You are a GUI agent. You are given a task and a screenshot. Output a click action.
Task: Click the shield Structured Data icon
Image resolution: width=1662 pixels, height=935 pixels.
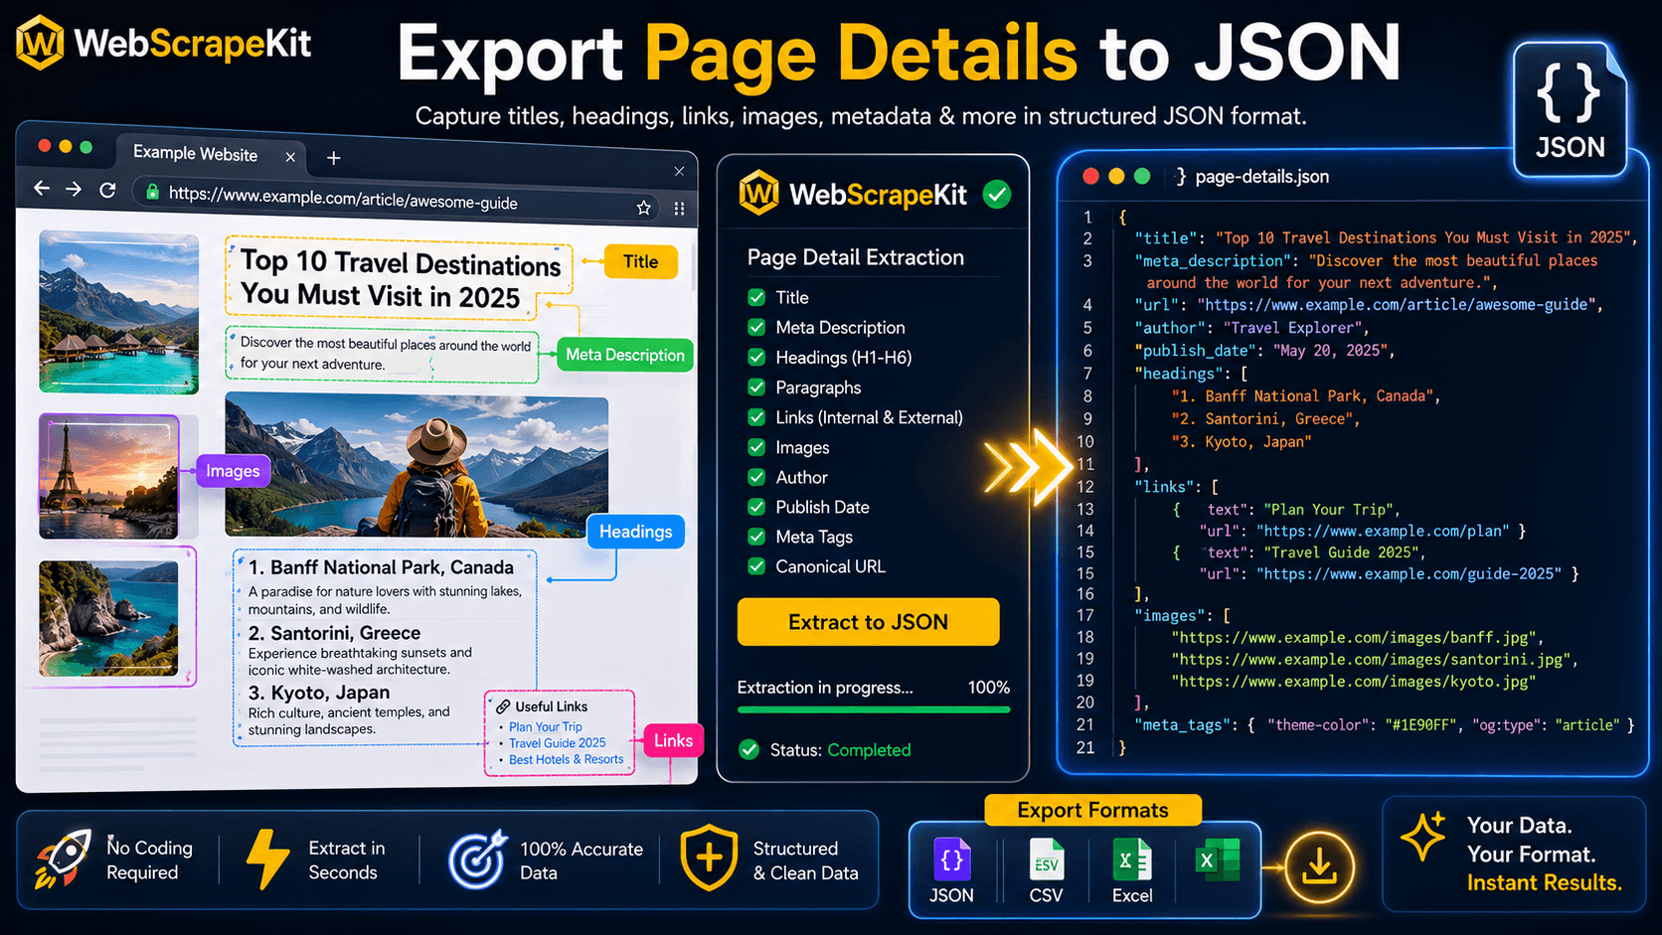click(x=709, y=857)
